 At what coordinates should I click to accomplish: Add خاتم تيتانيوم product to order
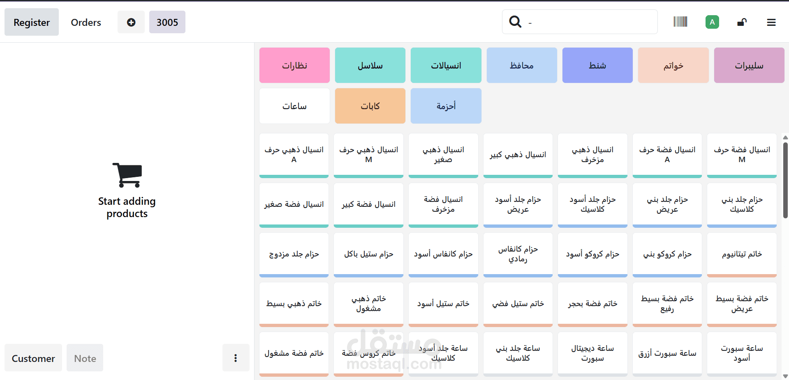click(x=742, y=254)
